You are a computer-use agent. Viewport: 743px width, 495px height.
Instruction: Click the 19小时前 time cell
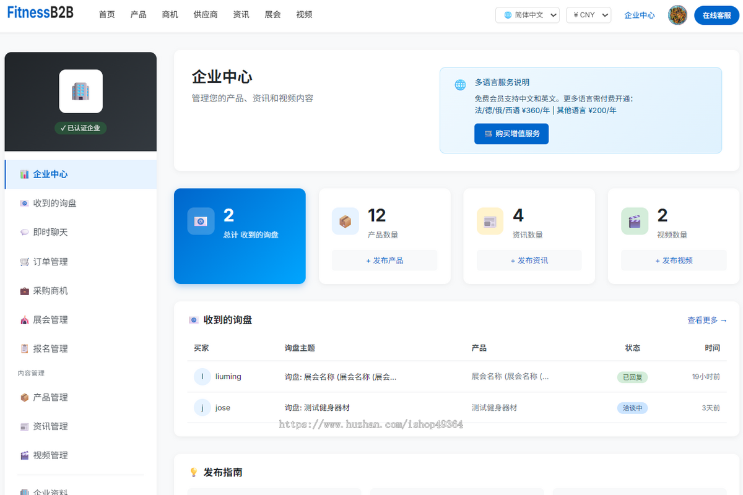click(x=706, y=376)
